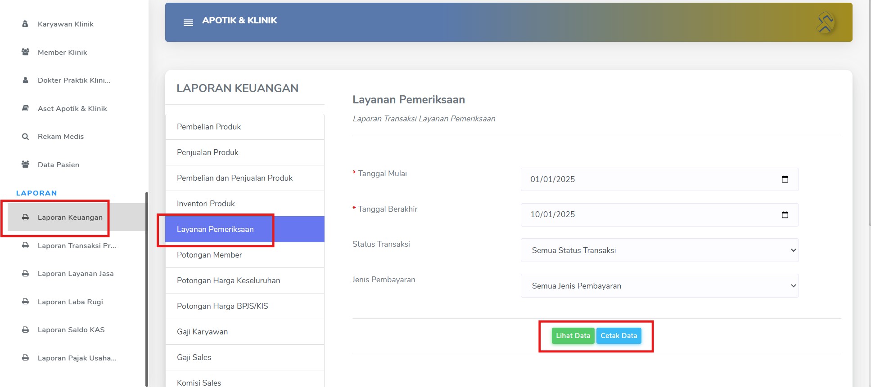Expand the Status Transaksi dropdown
Viewport: 871px width, 387px height.
[x=659, y=250]
